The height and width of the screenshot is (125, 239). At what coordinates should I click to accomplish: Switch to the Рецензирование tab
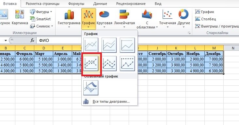[131, 4]
